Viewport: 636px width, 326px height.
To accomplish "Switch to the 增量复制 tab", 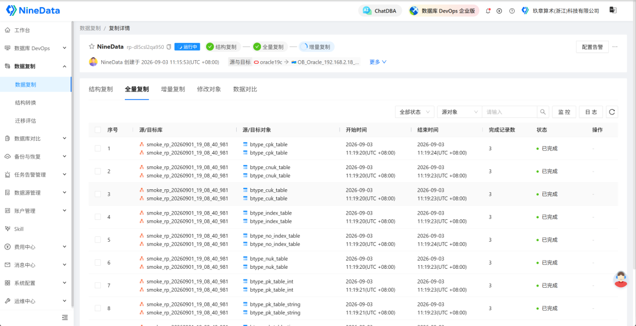I will [x=173, y=90].
